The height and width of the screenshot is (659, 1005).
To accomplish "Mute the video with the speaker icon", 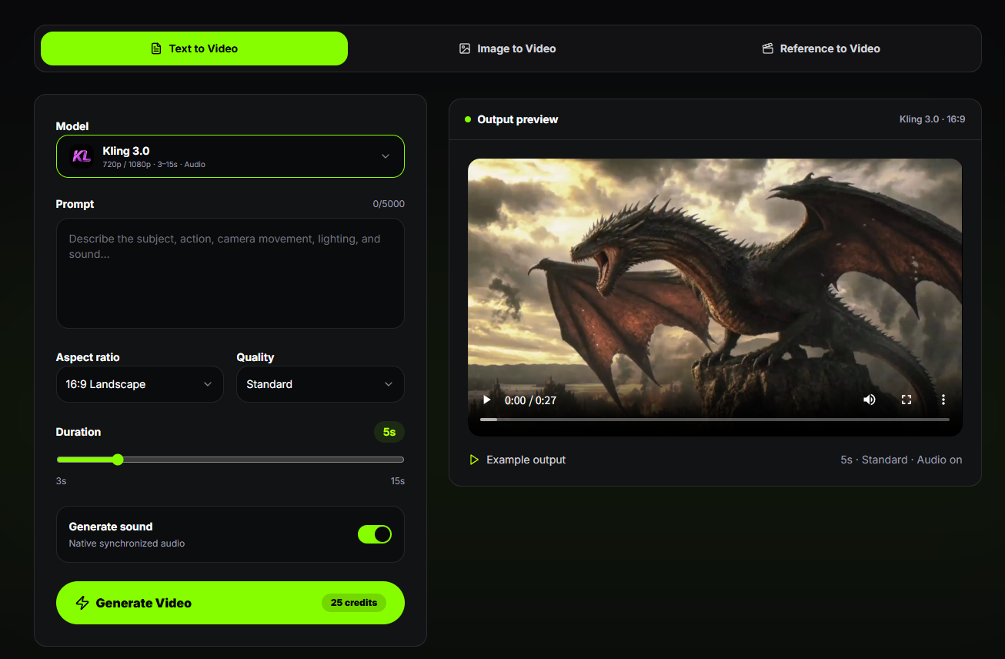I will (870, 400).
